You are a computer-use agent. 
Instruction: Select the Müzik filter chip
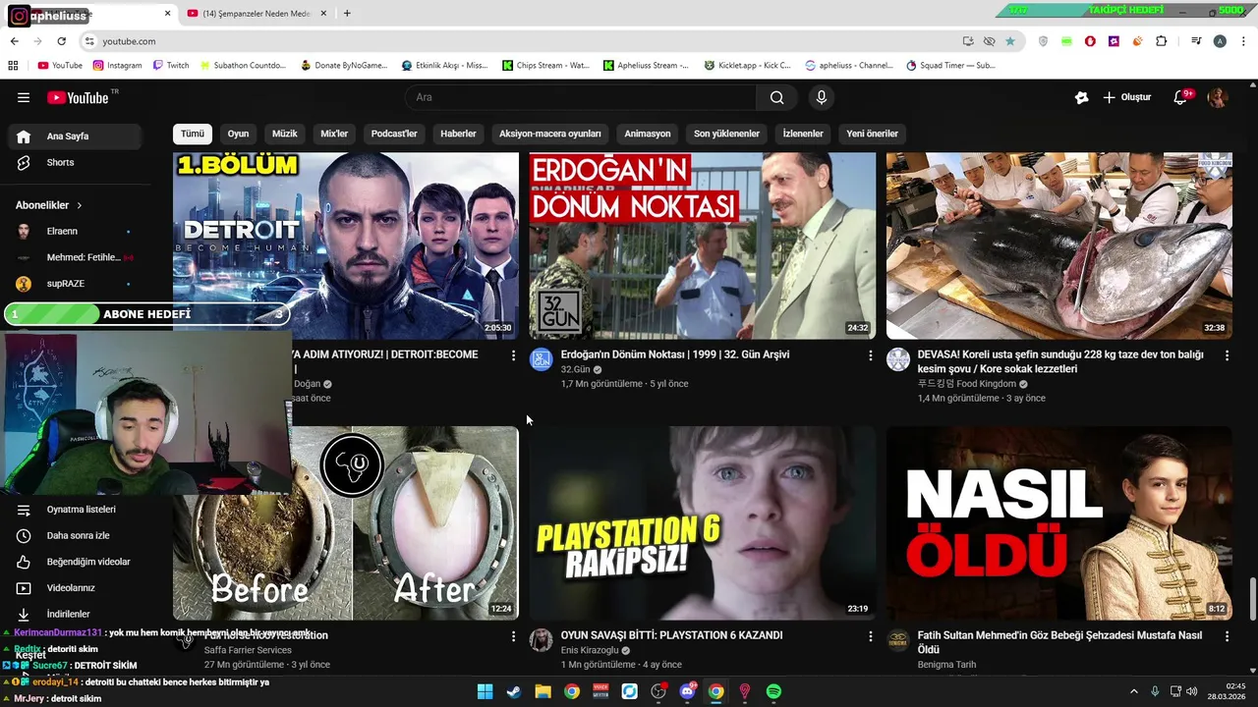(x=285, y=134)
